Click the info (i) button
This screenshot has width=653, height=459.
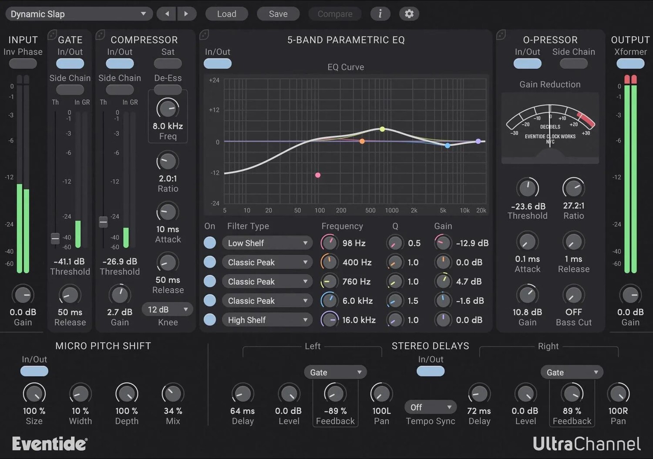coord(380,14)
